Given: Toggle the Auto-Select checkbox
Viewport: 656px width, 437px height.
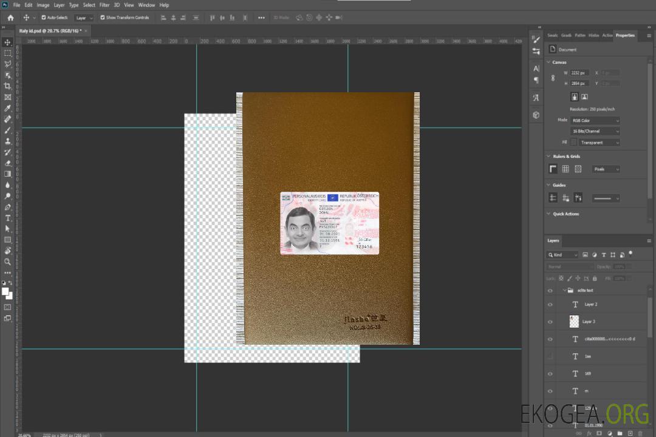Looking at the screenshot, I should [44, 18].
